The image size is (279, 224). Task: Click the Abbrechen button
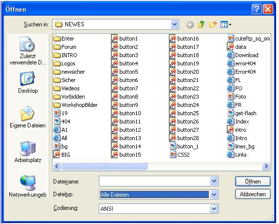pos(253,194)
